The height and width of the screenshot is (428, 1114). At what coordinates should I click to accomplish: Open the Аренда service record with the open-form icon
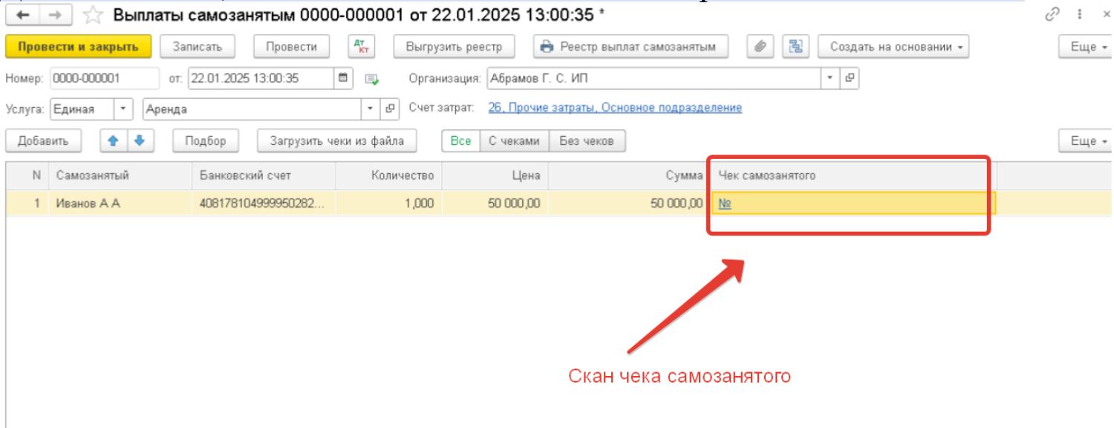click(390, 109)
